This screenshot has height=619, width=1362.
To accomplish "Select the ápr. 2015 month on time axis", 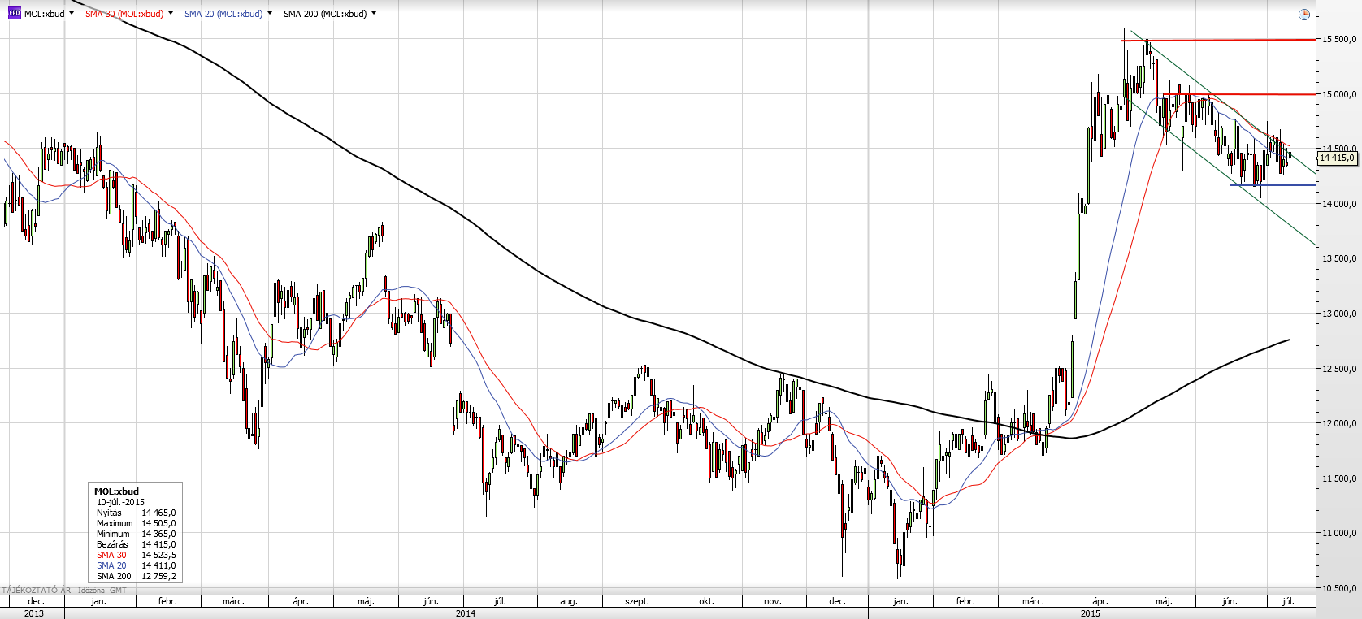I will click(x=1100, y=601).
